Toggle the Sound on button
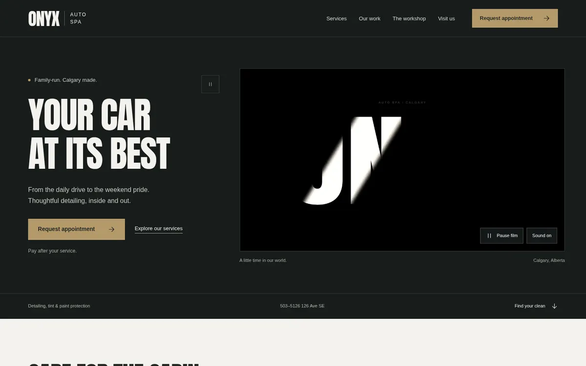The width and height of the screenshot is (586, 366). (x=542, y=236)
